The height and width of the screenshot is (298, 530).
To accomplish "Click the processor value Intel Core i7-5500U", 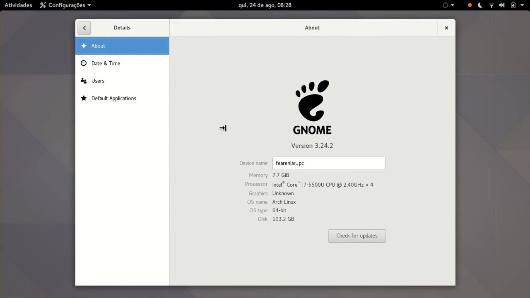I will coord(323,185).
